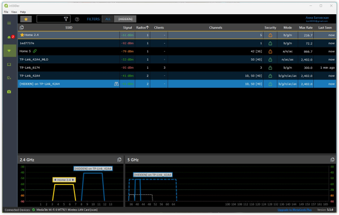
Task: Click the lock icon for TP-Link_42A4_MLO
Action: click(x=270, y=59)
